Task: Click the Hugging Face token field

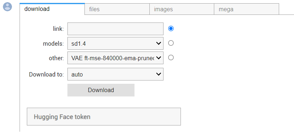Action: tap(104, 117)
